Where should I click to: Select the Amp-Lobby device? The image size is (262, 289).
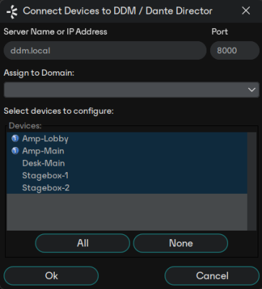[127, 138]
